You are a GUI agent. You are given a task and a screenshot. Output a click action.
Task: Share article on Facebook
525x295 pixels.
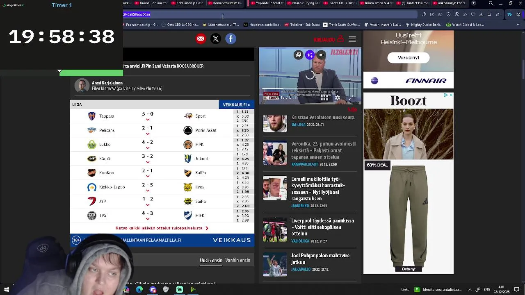[231, 39]
